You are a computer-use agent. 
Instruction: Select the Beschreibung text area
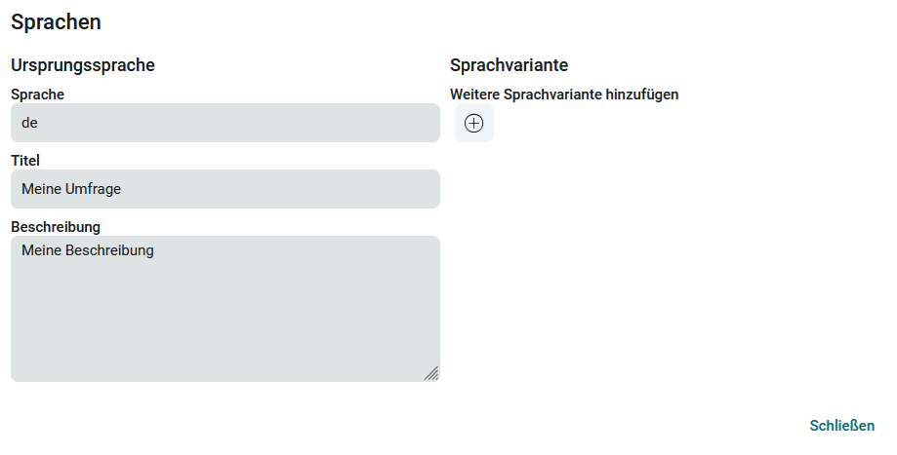tap(224, 309)
